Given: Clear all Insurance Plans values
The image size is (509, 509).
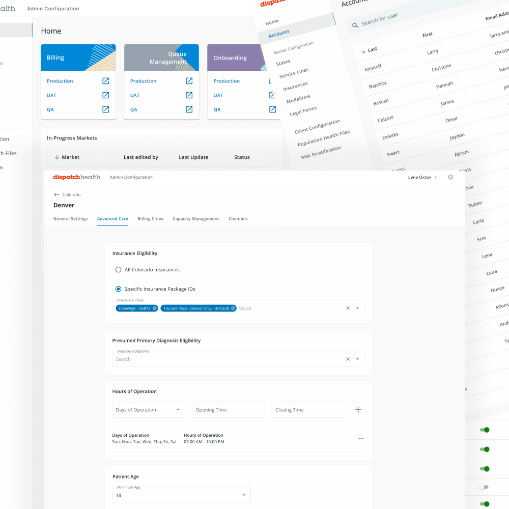Looking at the screenshot, I should click(348, 308).
